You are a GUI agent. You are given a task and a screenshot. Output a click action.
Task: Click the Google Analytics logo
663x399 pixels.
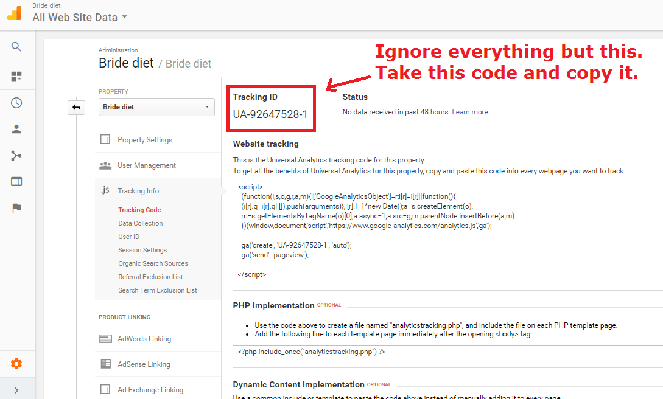click(15, 13)
